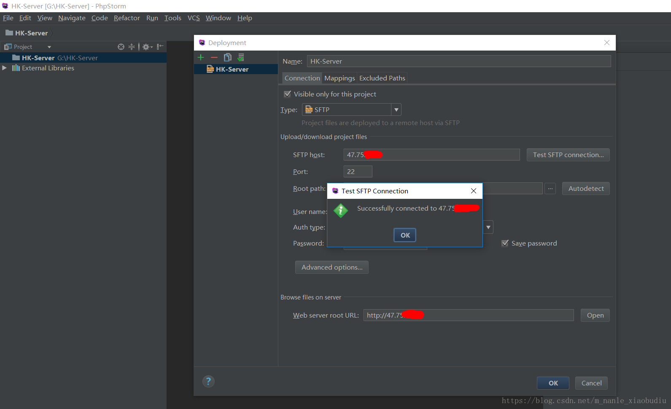Click OK in Test SFTP Connection dialog
Screen dimensions: 671x409
[405, 235]
